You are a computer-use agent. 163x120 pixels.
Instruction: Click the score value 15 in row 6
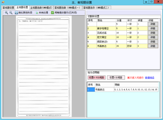(121, 46)
